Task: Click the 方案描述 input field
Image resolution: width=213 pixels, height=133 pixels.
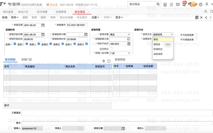Action: [x=117, y=113]
